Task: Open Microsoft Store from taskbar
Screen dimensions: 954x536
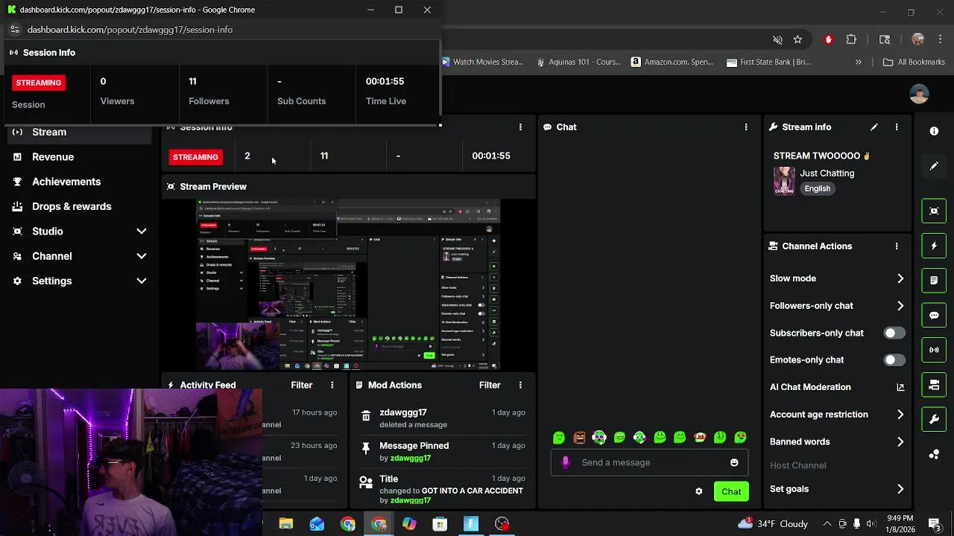Action: pos(440,524)
